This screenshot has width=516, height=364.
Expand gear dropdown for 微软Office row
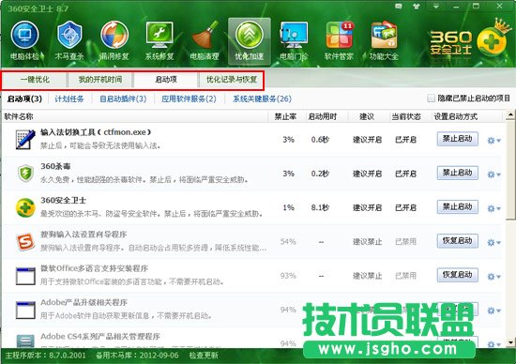(493, 277)
